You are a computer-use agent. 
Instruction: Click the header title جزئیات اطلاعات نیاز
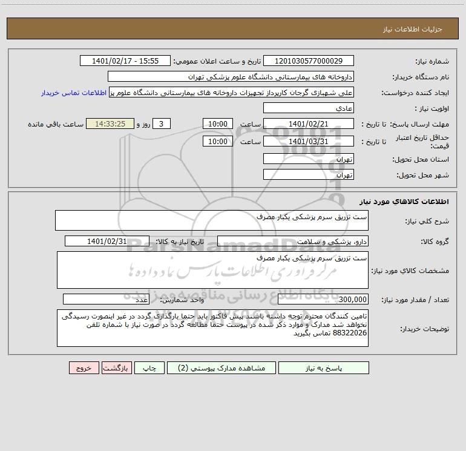(413, 29)
